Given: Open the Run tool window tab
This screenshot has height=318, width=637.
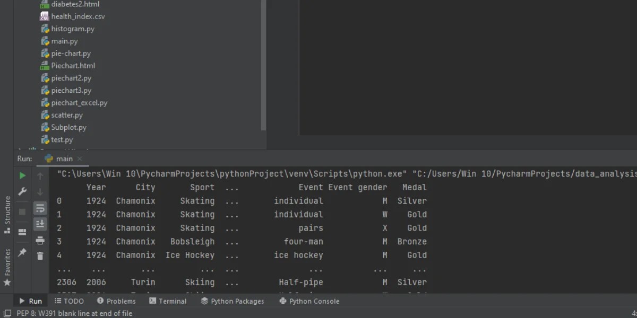Looking at the screenshot, I should click(x=31, y=301).
